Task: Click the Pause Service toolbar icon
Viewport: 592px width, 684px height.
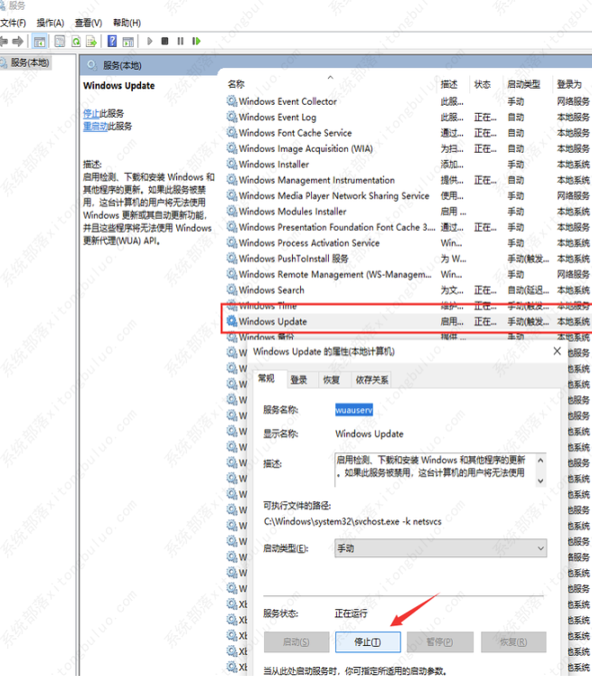Action: [x=181, y=41]
